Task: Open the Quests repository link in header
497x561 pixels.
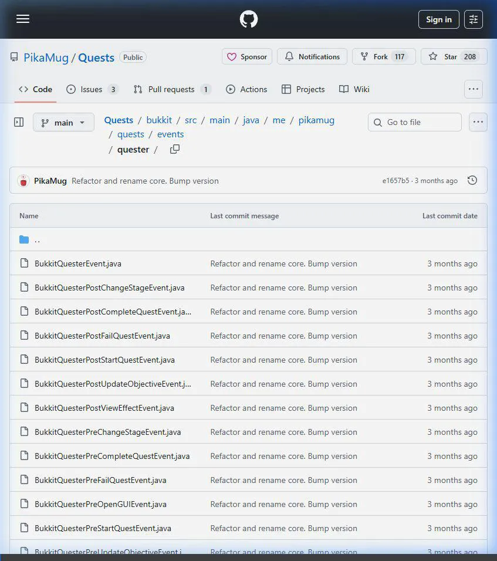Action: click(96, 58)
